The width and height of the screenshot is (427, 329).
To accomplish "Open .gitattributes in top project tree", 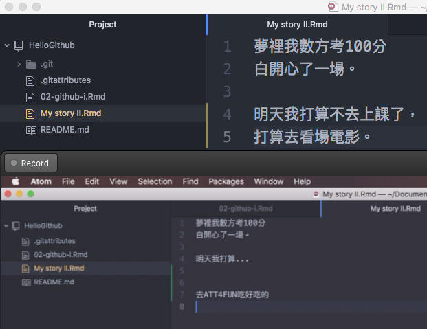I will tap(65, 80).
